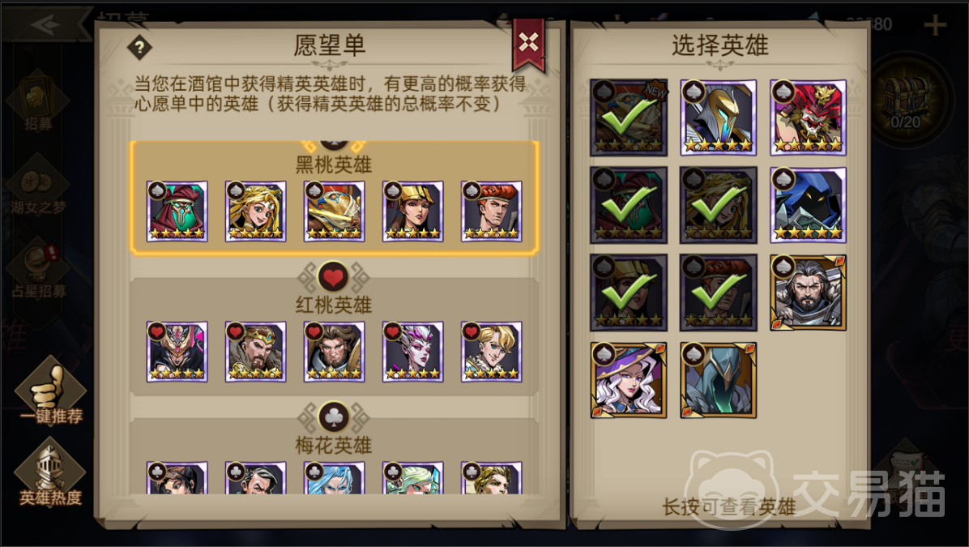Uncheck the green-masked hooded hero in selection grid
Image resolution: width=969 pixels, height=547 pixels.
629,205
